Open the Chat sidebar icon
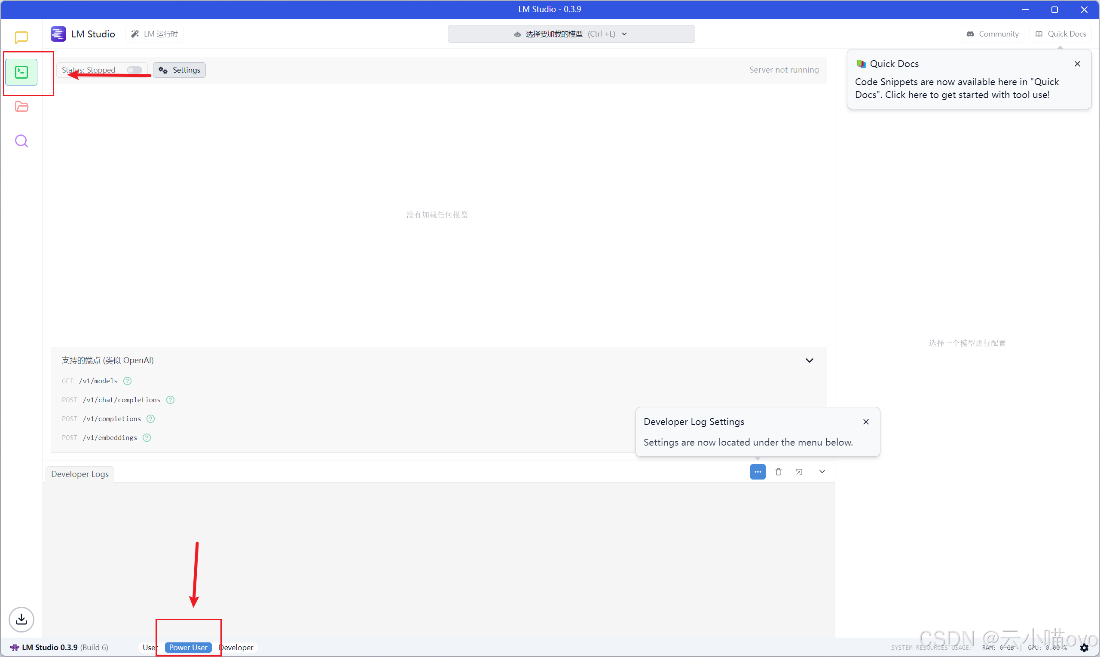The image size is (1100, 657). (x=21, y=38)
